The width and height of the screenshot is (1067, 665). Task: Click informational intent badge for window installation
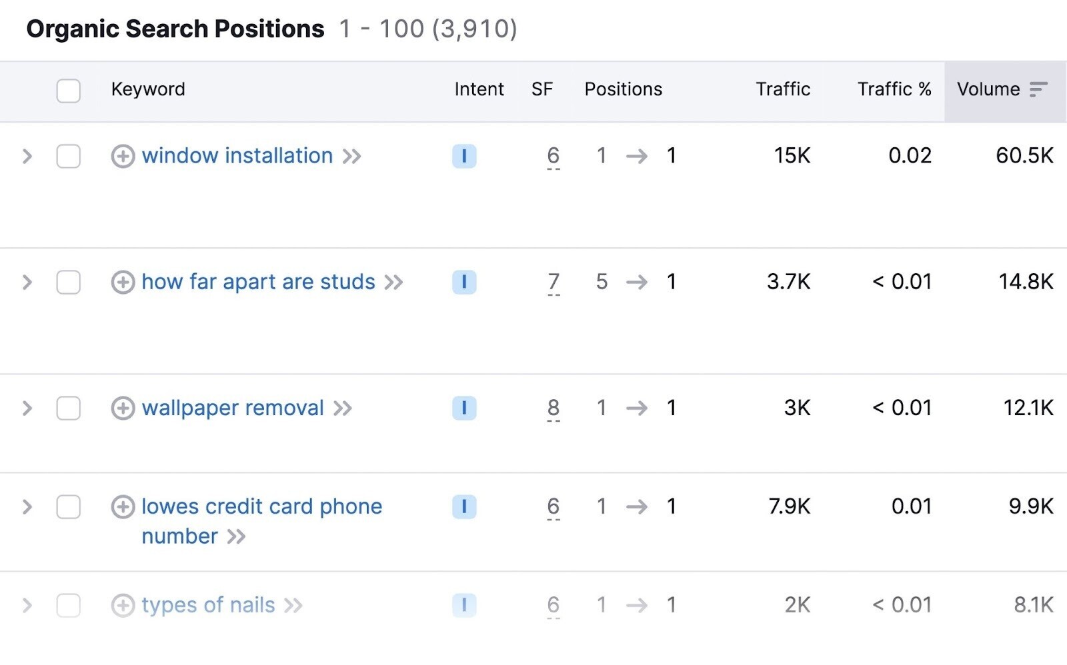464,157
